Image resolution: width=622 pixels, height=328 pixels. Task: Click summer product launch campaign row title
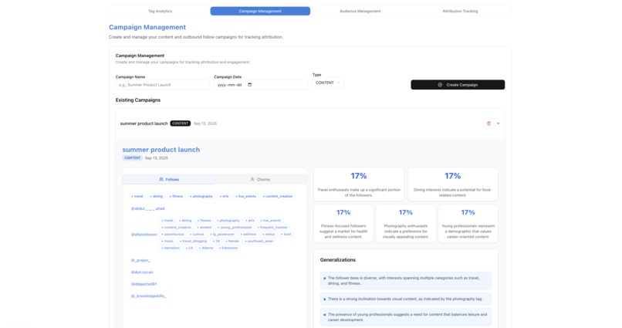tap(144, 123)
